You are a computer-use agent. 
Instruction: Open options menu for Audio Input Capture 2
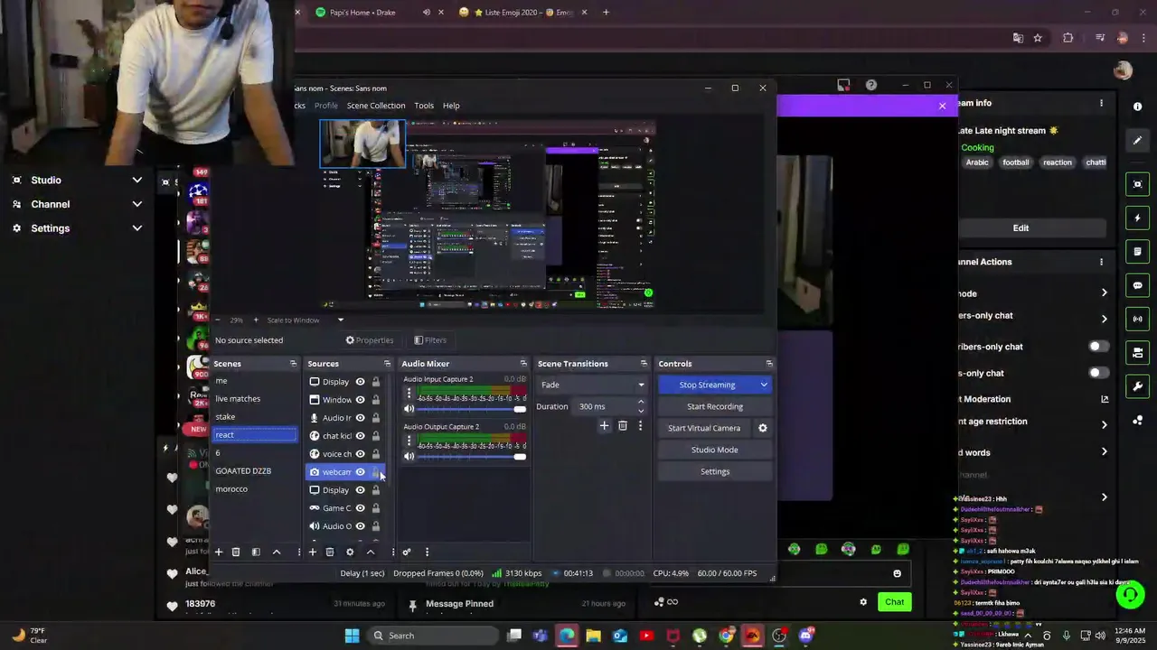[409, 394]
